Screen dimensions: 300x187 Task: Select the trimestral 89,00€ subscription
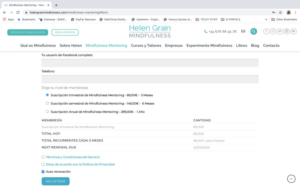[x=47, y=95]
